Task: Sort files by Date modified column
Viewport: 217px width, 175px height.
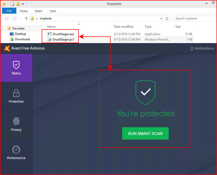Action: [123, 26]
